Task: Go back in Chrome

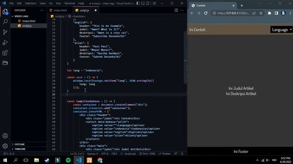Action: tap(192, 13)
